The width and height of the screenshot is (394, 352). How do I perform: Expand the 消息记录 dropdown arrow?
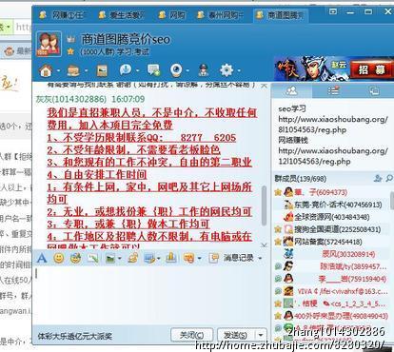(260, 259)
